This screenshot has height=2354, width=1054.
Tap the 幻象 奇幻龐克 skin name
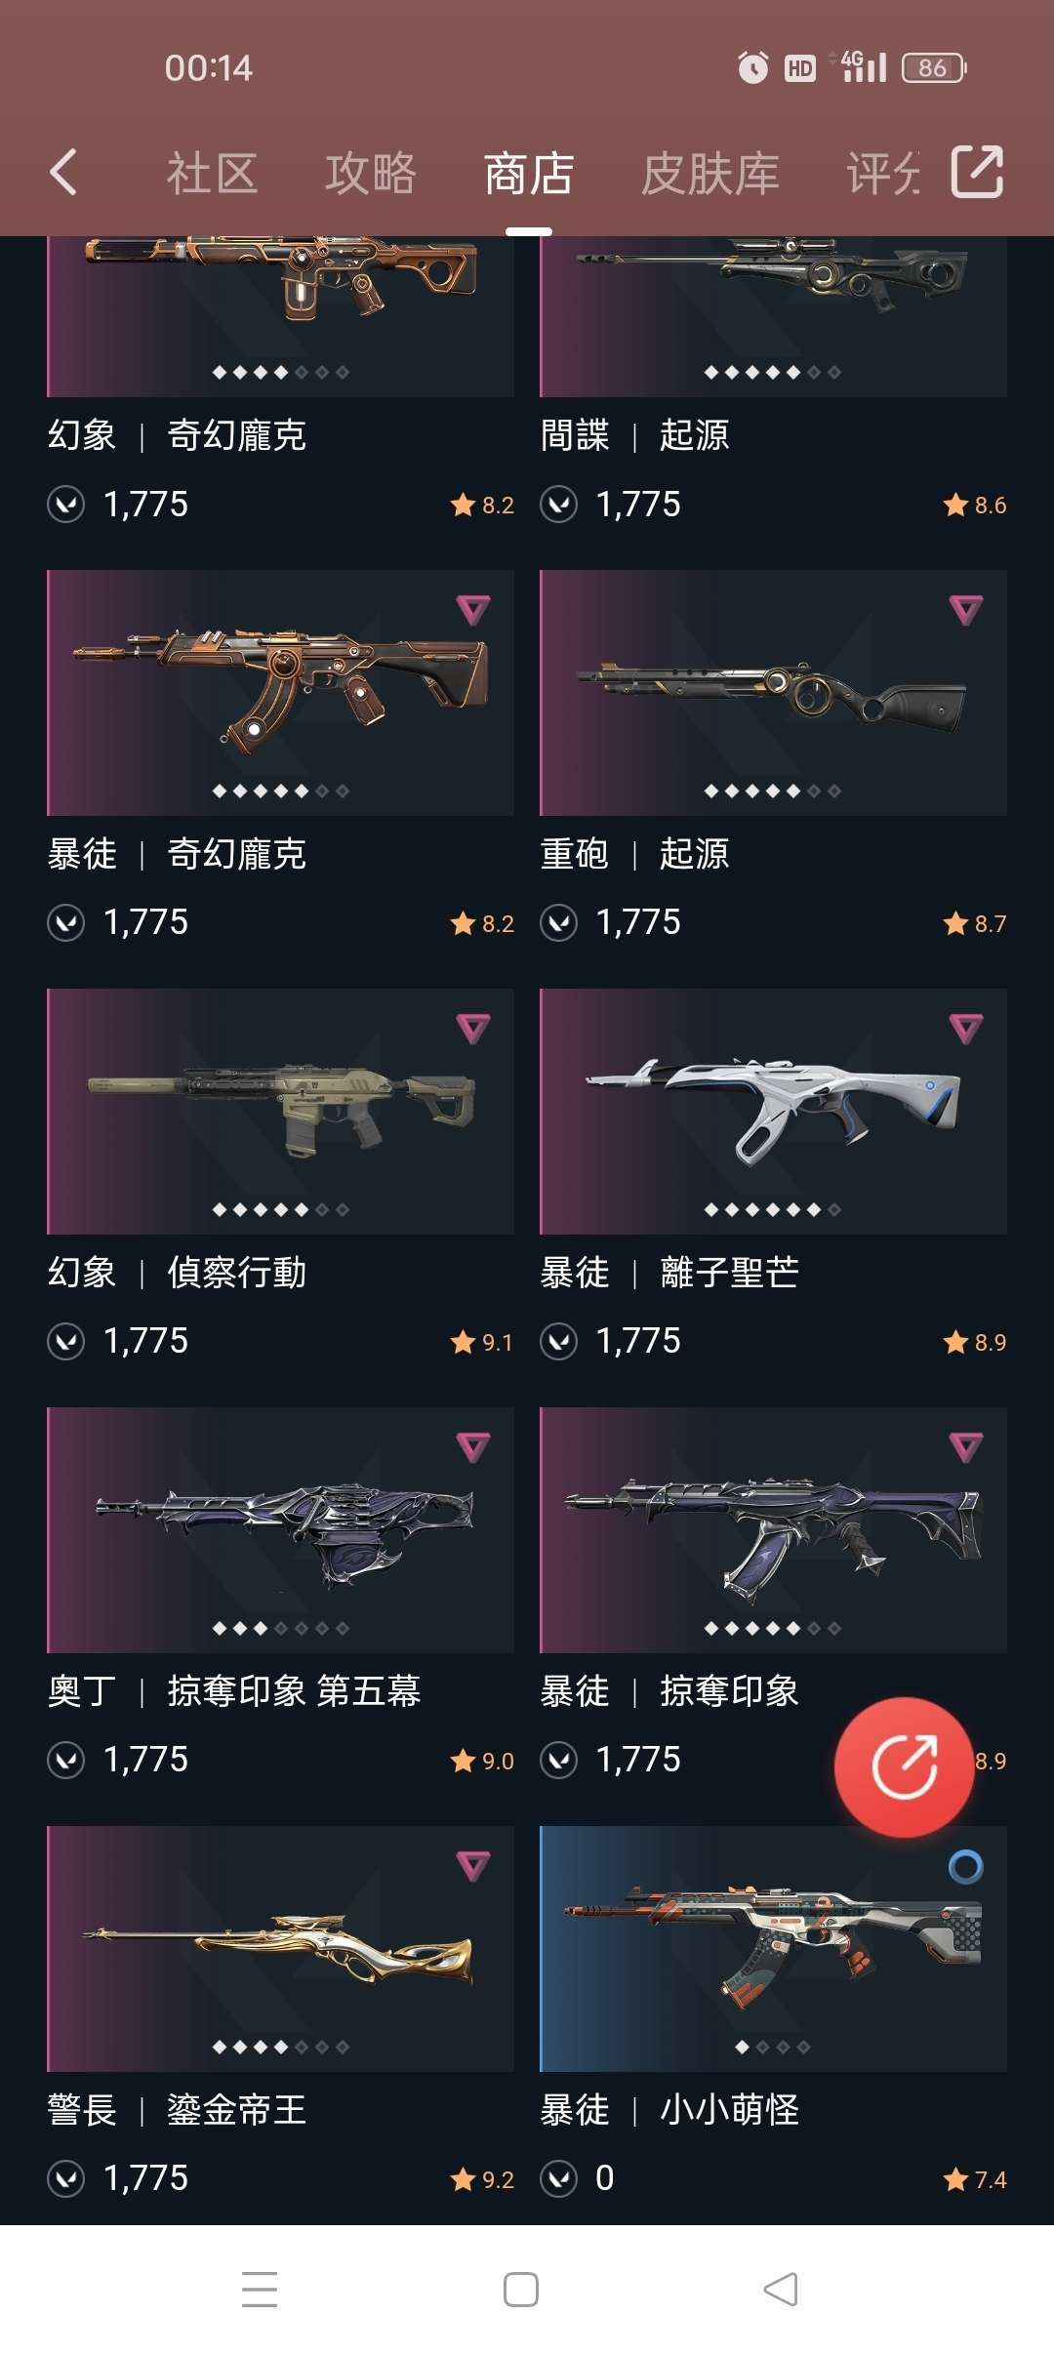(x=178, y=435)
